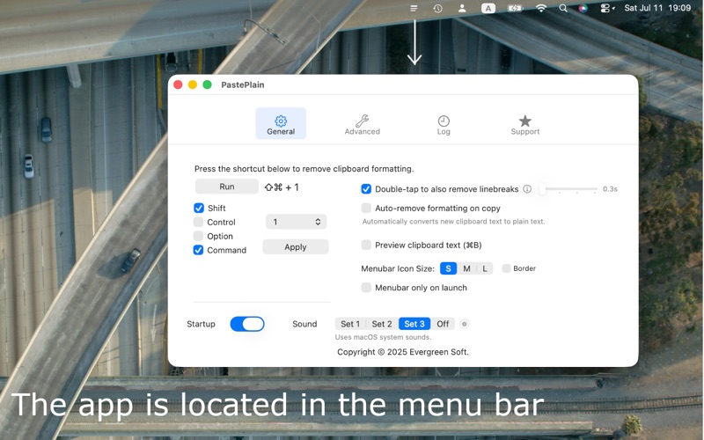
Task: Open Time Machine menu bar icon
Action: tap(437, 8)
